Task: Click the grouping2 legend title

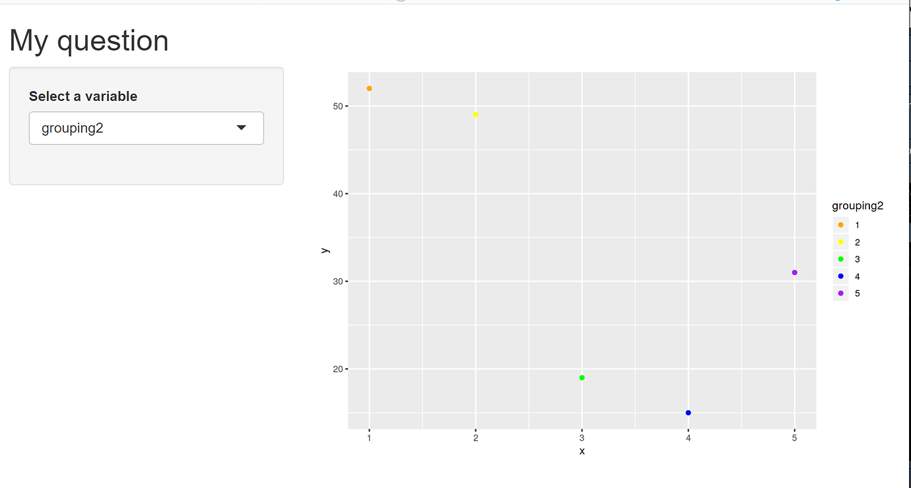Action: [858, 205]
